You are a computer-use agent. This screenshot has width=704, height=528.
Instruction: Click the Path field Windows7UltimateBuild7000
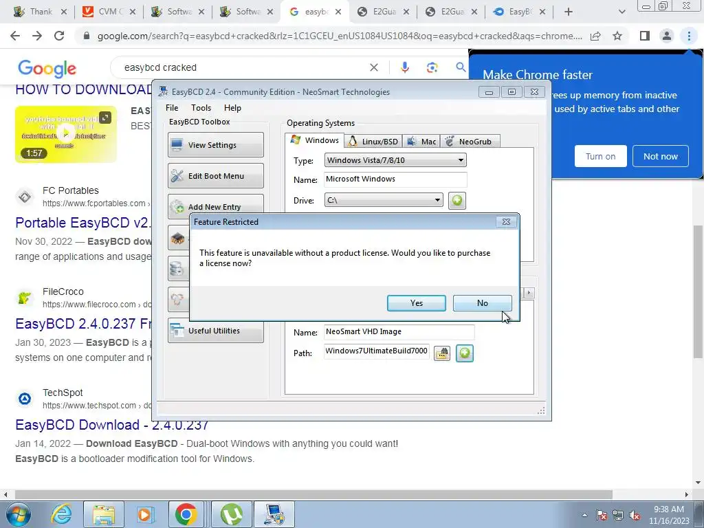[x=376, y=351]
